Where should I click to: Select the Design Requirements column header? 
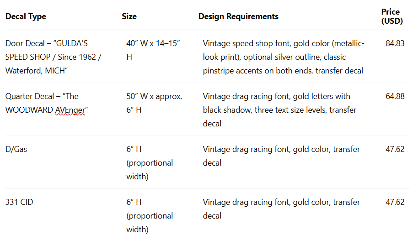tap(238, 16)
